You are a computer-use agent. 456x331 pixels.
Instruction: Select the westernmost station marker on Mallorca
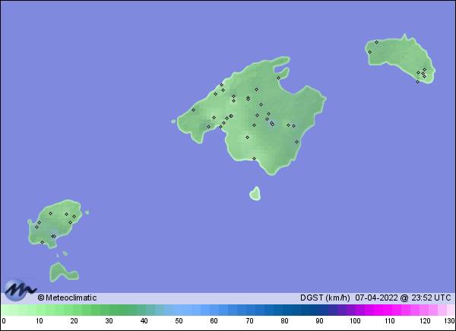click(193, 110)
